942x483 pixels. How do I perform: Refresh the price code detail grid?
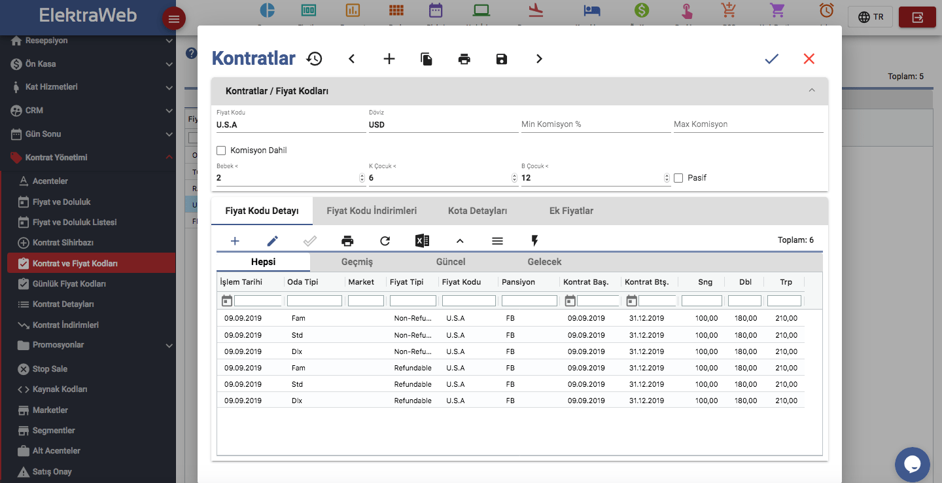tap(385, 241)
